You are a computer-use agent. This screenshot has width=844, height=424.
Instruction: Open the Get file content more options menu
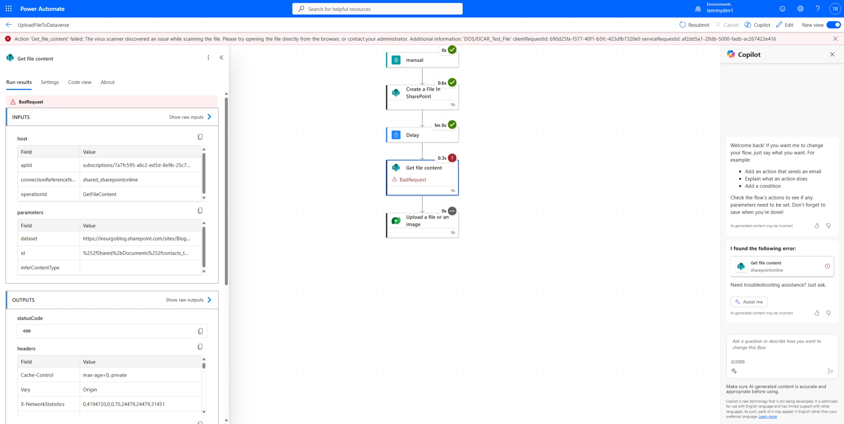pyautogui.click(x=208, y=58)
